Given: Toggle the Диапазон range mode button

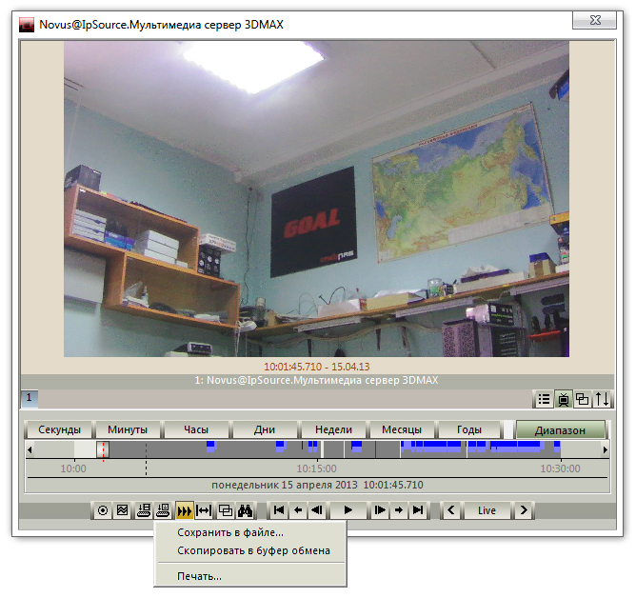Looking at the screenshot, I should 560,430.
